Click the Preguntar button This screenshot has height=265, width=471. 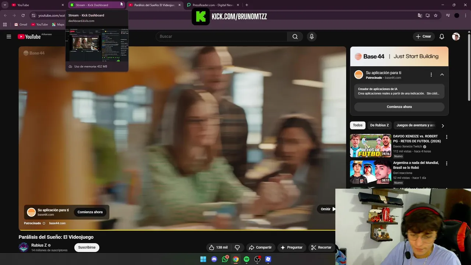291,247
